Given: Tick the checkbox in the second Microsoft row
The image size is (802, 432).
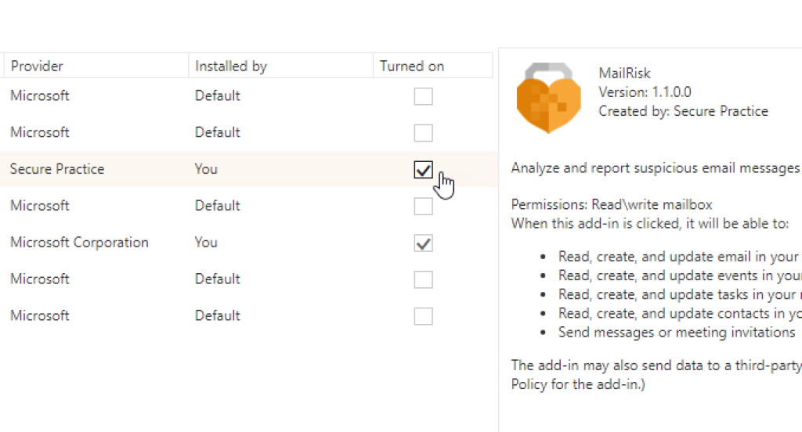Looking at the screenshot, I should (423, 132).
